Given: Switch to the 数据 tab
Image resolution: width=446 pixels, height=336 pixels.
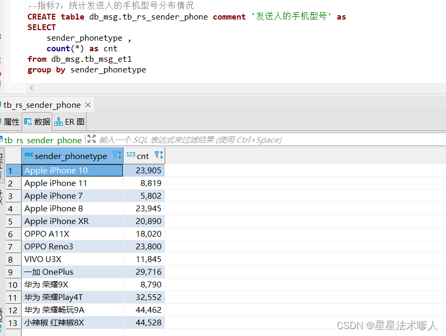Looking at the screenshot, I should coord(37,122).
